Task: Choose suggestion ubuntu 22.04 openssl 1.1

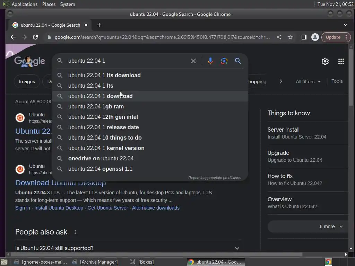Action: [x=150, y=169]
